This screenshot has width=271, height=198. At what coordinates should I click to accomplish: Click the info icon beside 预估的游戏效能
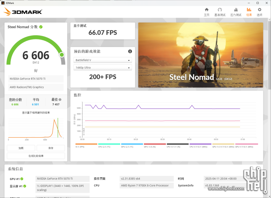[130, 51]
